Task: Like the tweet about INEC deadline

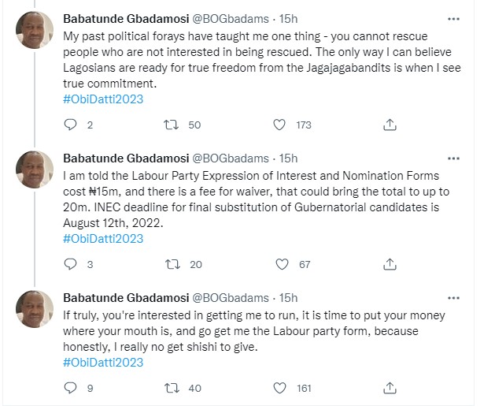Action: 279,264
